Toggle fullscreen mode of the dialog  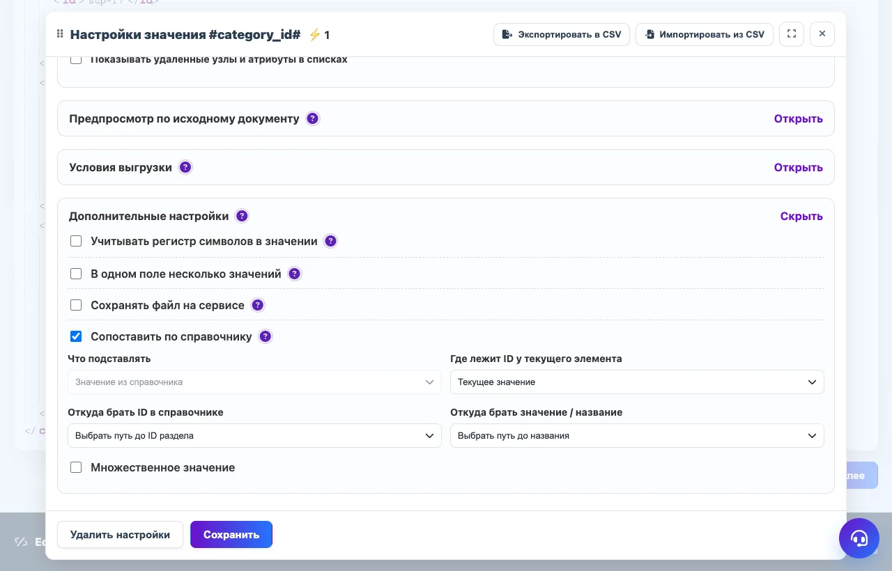coord(792,34)
